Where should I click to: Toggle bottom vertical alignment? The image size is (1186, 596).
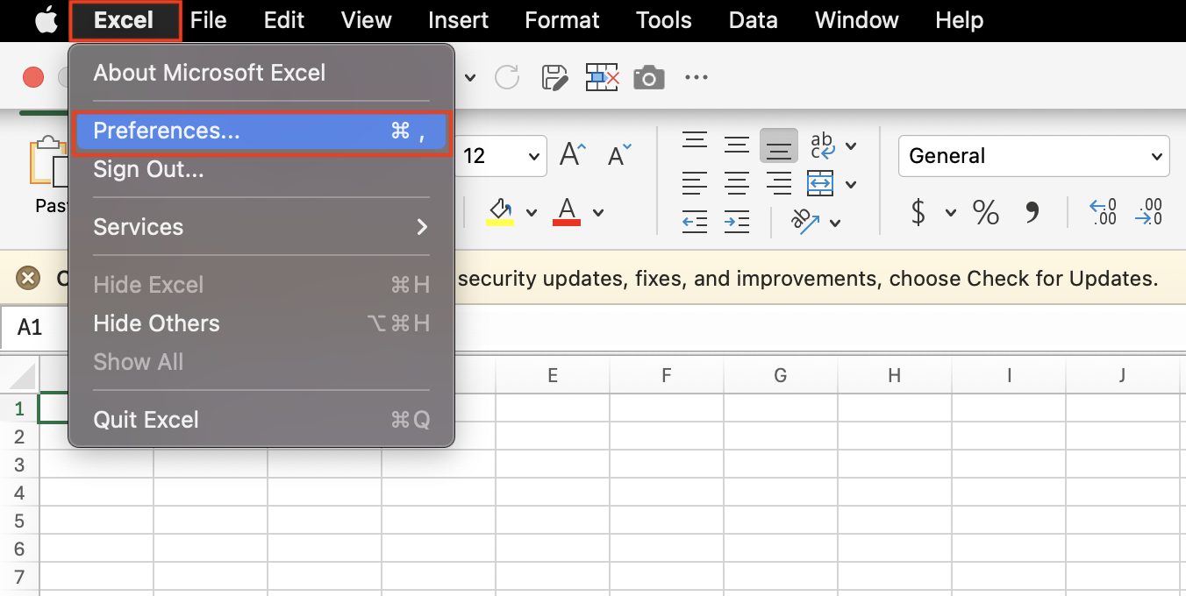coord(779,145)
